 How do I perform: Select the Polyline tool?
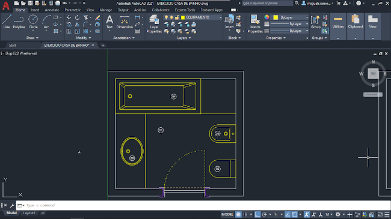[19, 22]
